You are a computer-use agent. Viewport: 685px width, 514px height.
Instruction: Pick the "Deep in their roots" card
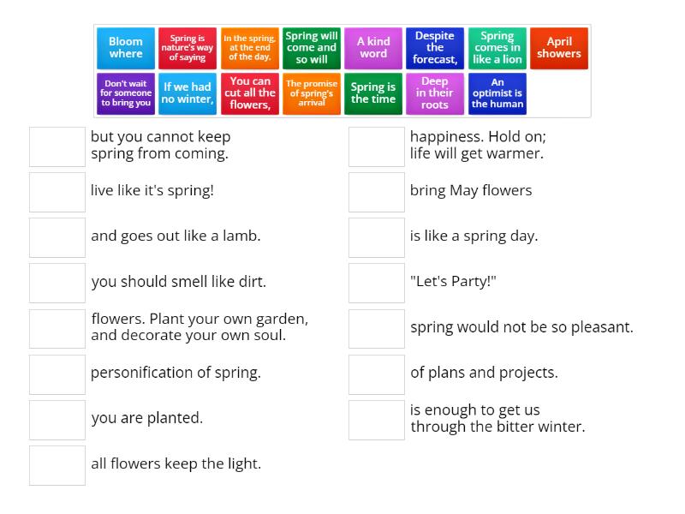(435, 94)
